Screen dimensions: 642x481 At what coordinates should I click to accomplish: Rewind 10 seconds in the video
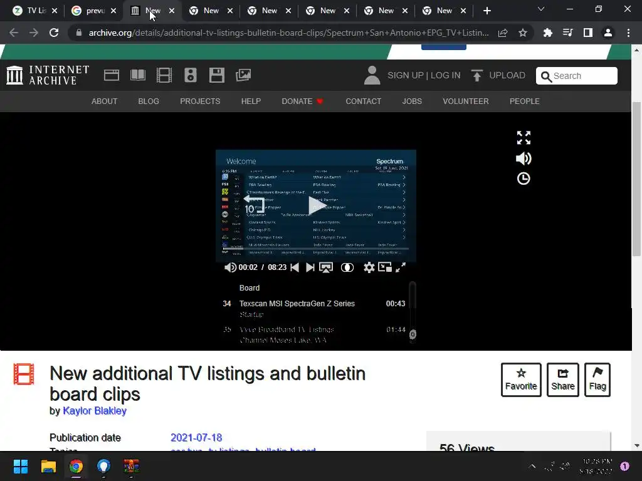click(255, 205)
